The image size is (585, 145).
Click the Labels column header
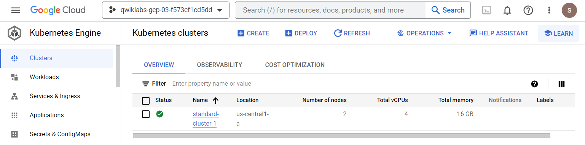[x=545, y=100]
